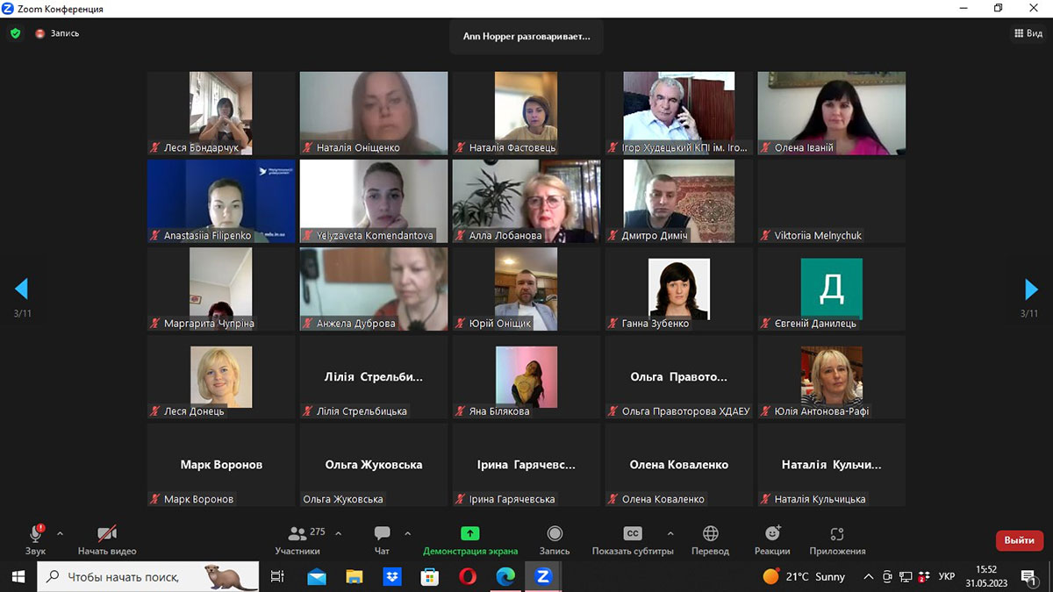The image size is (1053, 592).
Task: Select Алла Лобанова's video tile
Action: pos(526,201)
